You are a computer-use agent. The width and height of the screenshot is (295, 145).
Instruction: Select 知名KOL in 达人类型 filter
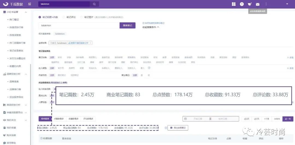pyautogui.click(x=93, y=68)
